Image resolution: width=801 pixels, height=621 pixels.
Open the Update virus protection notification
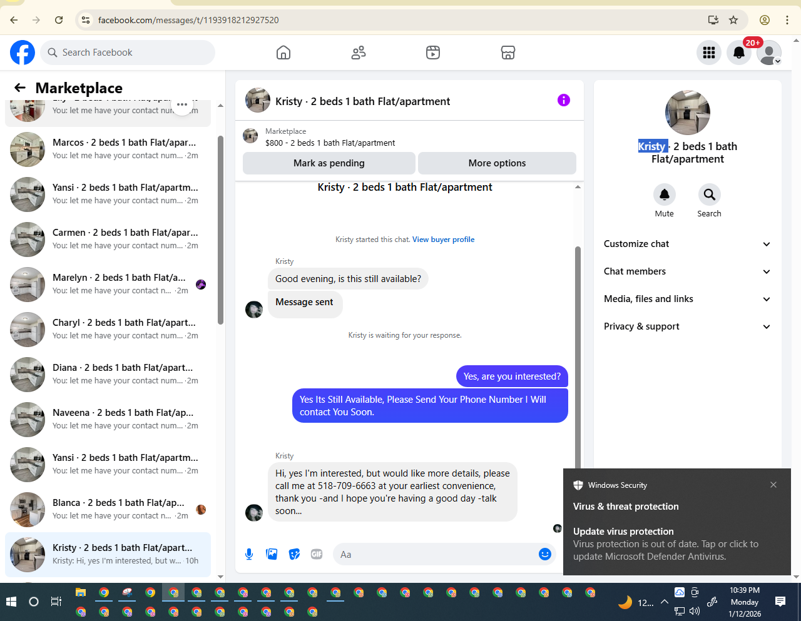click(x=677, y=522)
